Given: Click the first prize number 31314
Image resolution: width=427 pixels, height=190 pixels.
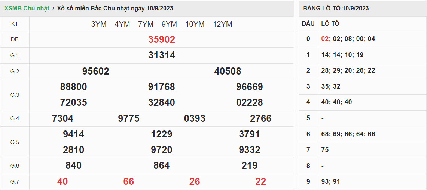Looking at the screenshot, I should click(162, 56).
